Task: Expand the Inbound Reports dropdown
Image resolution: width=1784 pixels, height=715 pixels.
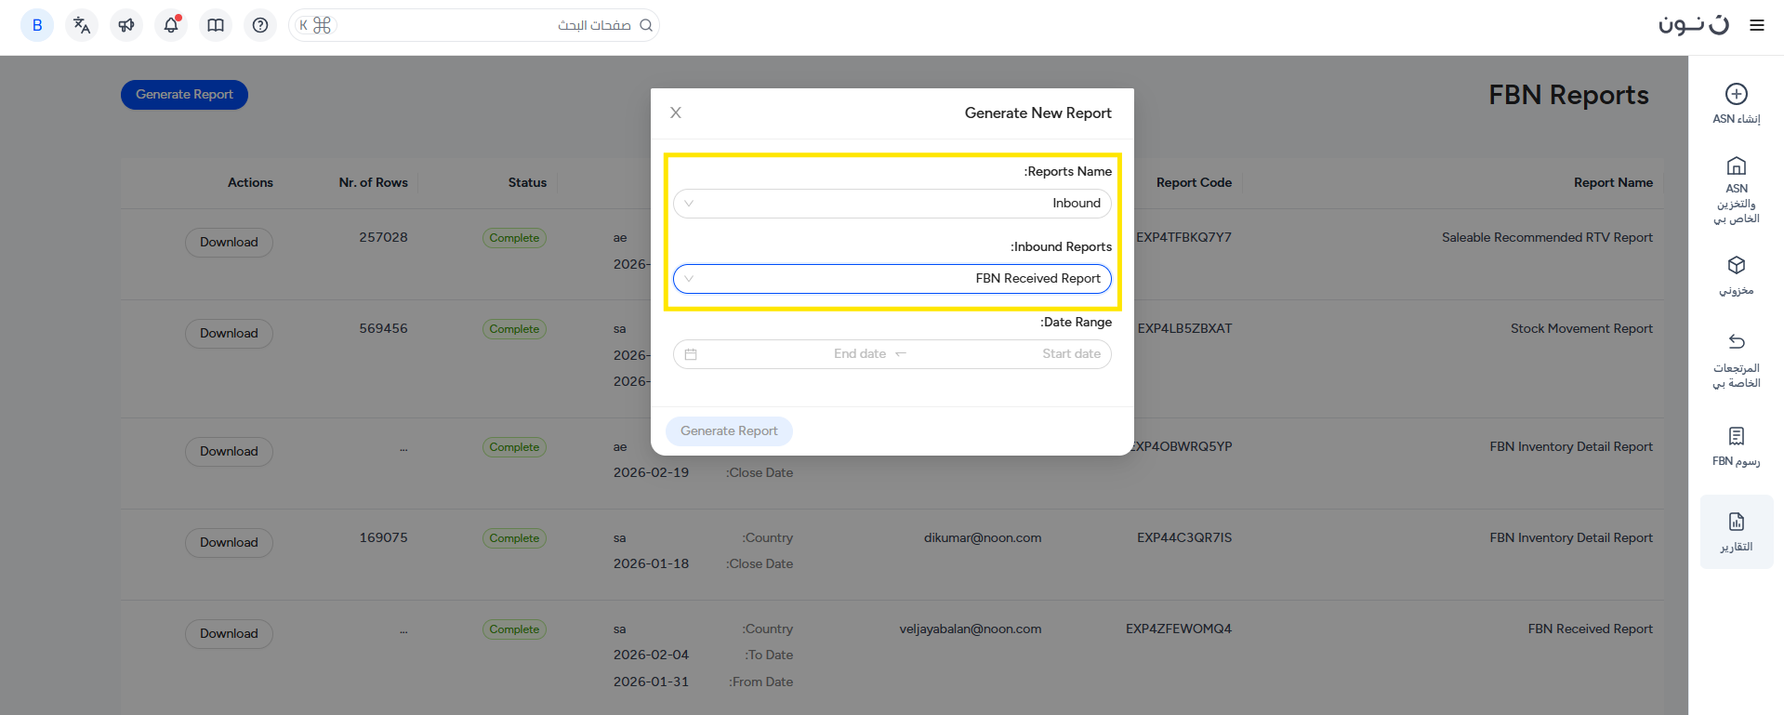Action: 892,279
